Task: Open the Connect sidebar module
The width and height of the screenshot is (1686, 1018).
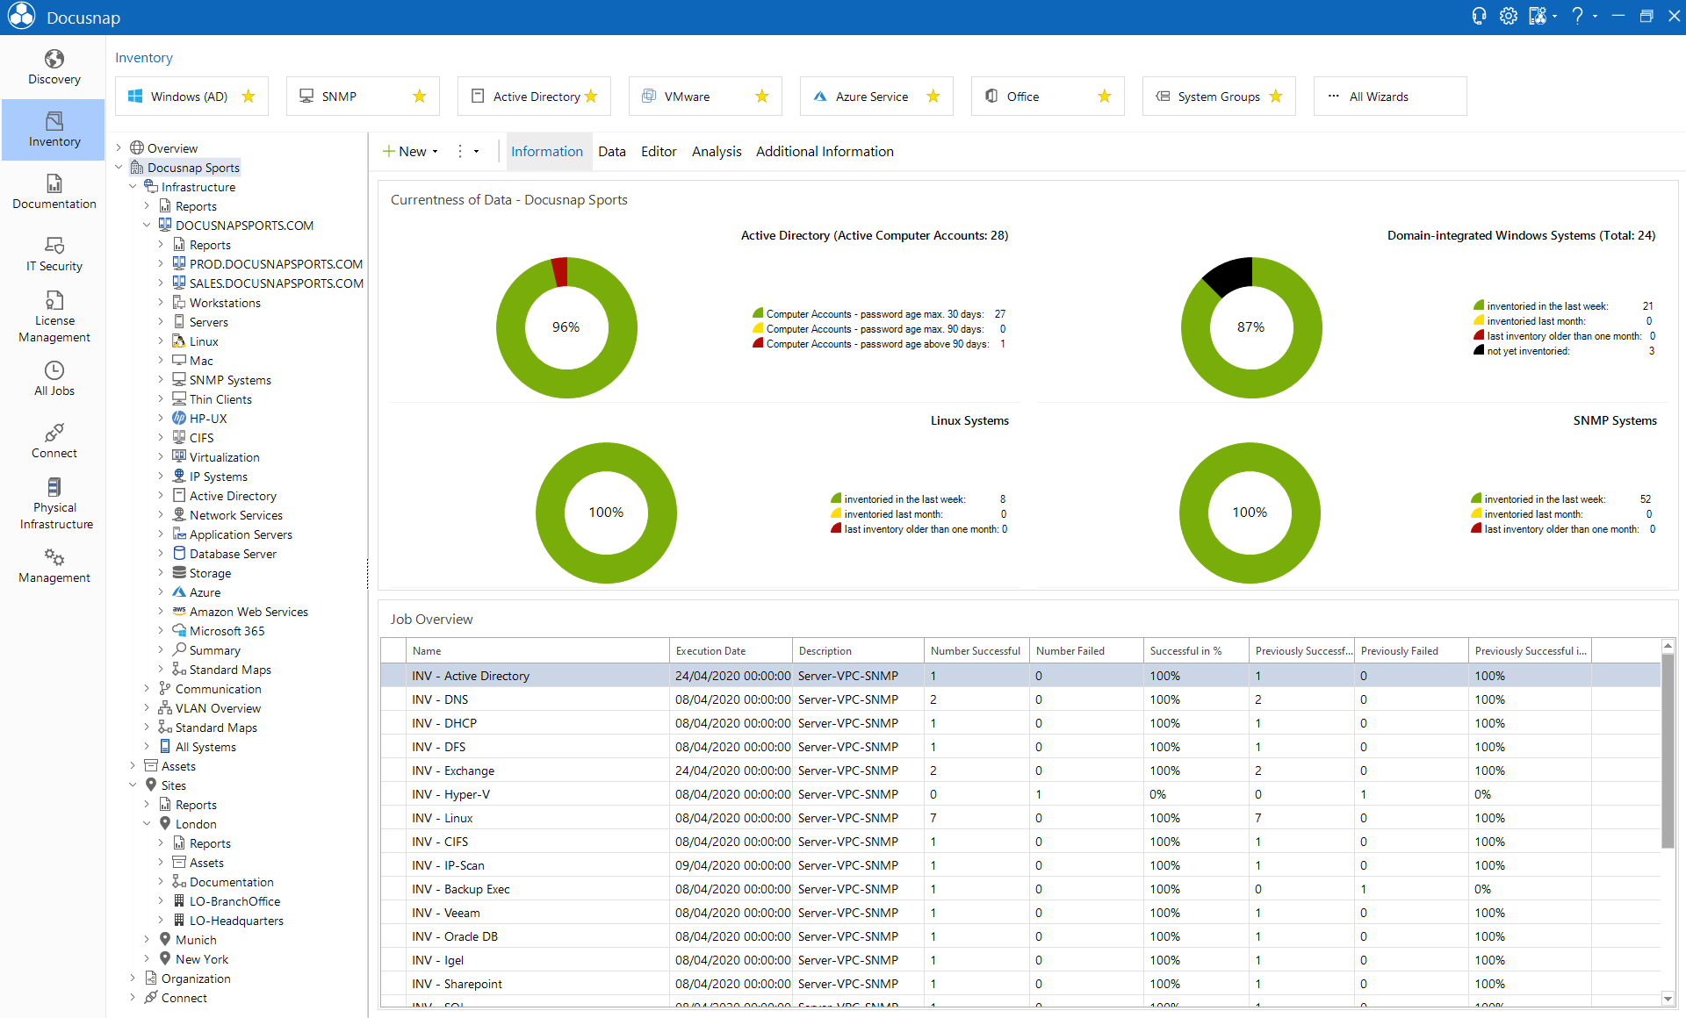Action: tap(54, 441)
